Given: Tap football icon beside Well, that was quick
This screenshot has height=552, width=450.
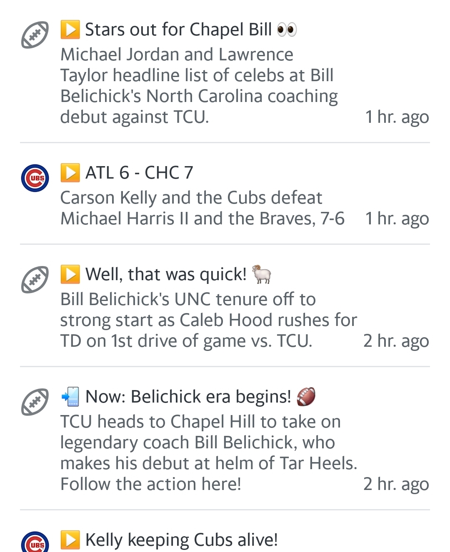Looking at the screenshot, I should point(35,279).
